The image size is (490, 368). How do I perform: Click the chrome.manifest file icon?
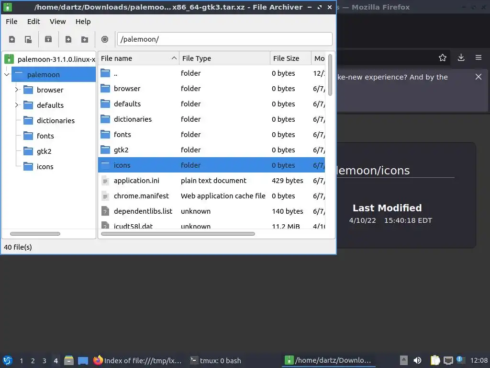[105, 196]
